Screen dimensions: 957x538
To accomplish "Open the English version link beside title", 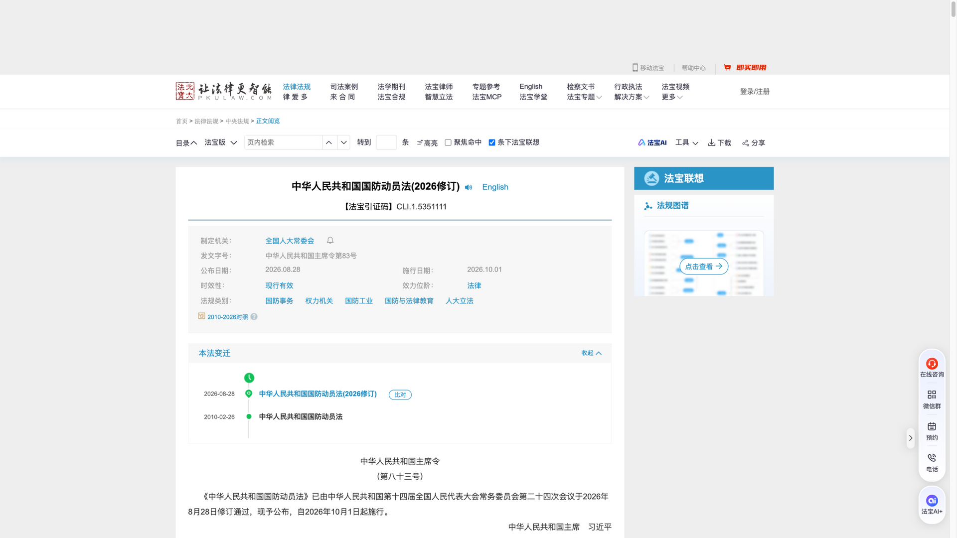I will (x=495, y=187).
